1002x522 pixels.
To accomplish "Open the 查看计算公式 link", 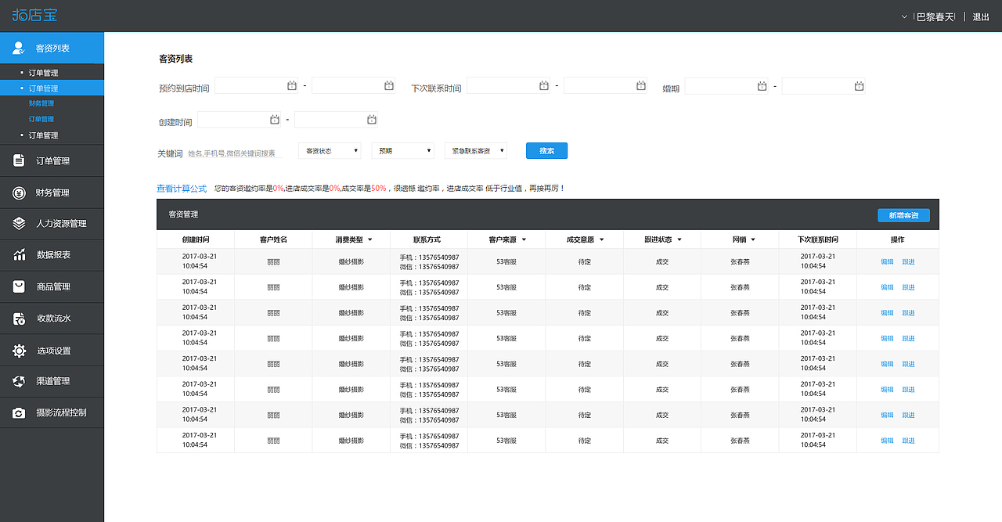I will (x=182, y=189).
